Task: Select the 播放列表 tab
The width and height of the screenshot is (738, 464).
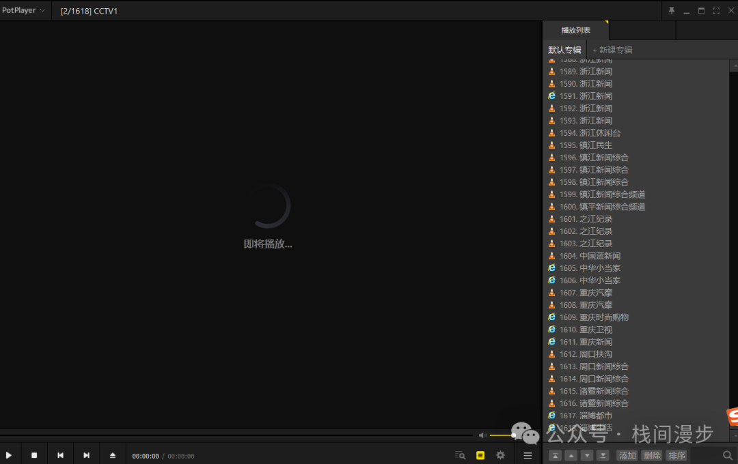Action: point(575,30)
